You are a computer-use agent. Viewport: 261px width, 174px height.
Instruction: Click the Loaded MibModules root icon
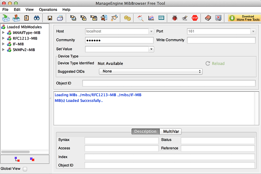(x=3, y=27)
